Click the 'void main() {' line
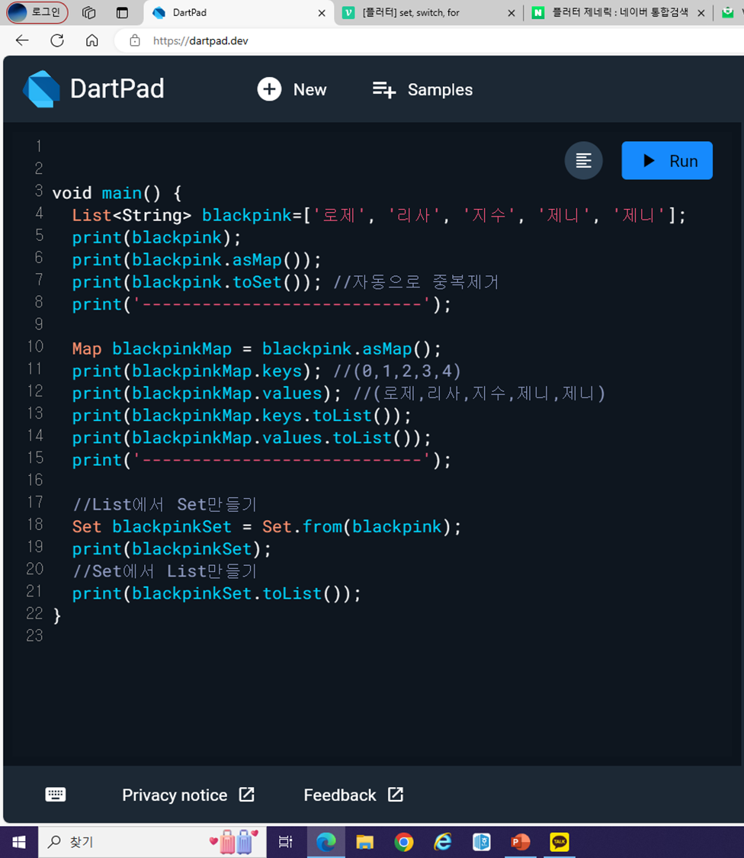 [117, 193]
